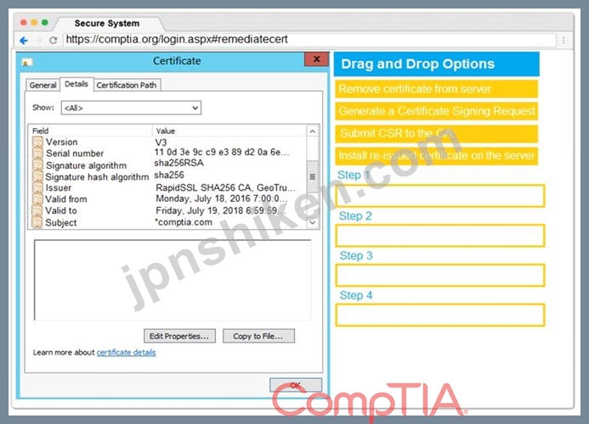The height and width of the screenshot is (424, 589).
Task: Select Remove certificate from server option
Action: pyautogui.click(x=437, y=89)
